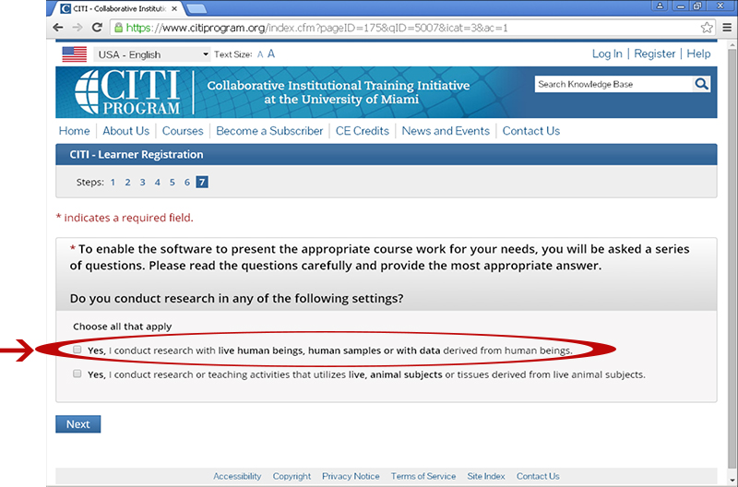Viewport: 738px width, 487px height.
Task: Click the browser address bar URL
Action: pos(317,28)
